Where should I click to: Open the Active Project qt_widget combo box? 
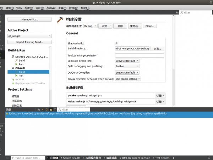[x=30, y=36]
